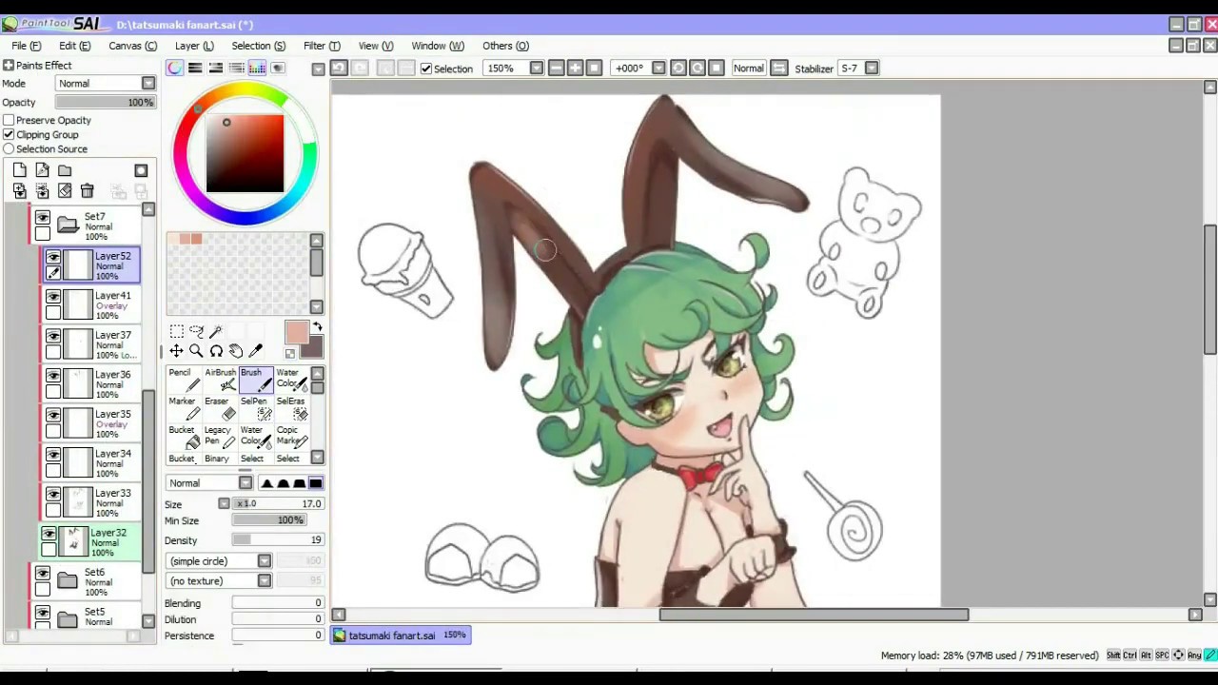Clear layer with the eraser-page icon
This screenshot has height=685, width=1218.
tap(65, 191)
